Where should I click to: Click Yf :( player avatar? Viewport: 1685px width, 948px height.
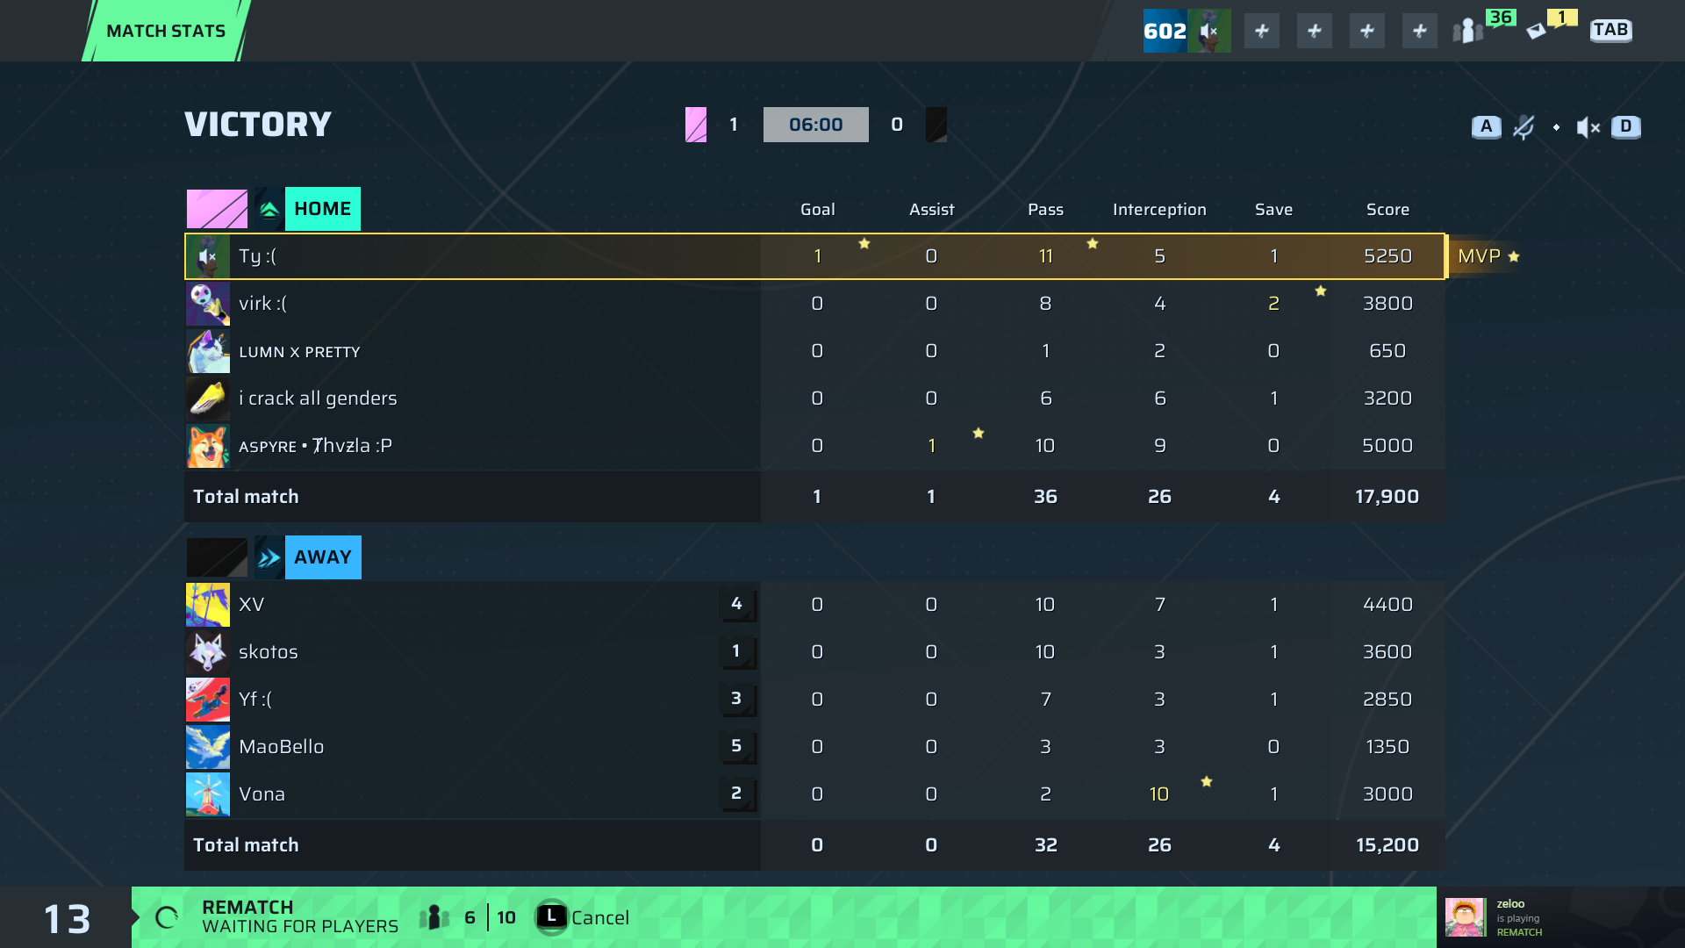tap(208, 700)
